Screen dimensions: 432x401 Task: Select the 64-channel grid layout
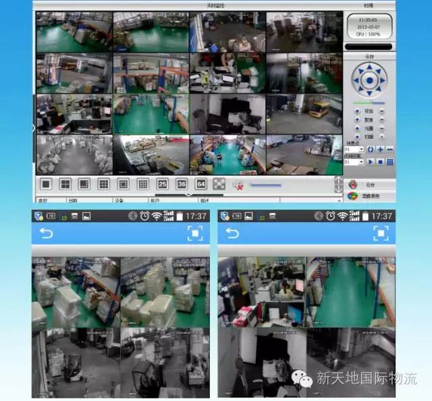click(x=201, y=183)
